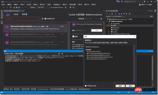Click the Properties wrench icon in Solution Explorer
The height and width of the screenshot is (95, 158).
click(129, 14)
